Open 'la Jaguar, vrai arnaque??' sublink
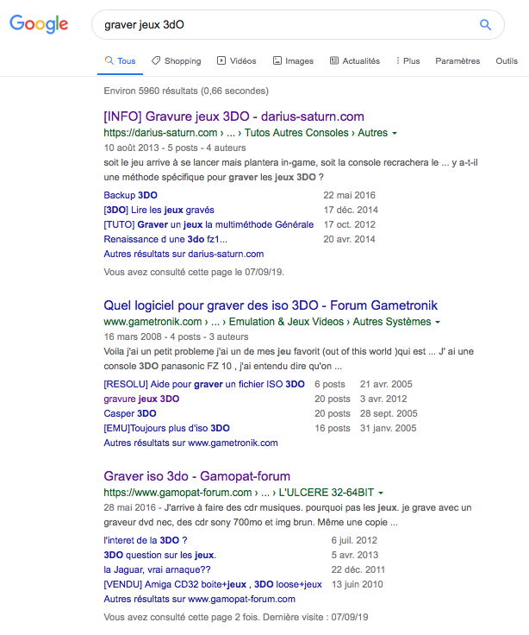529x635 pixels. tap(157, 569)
